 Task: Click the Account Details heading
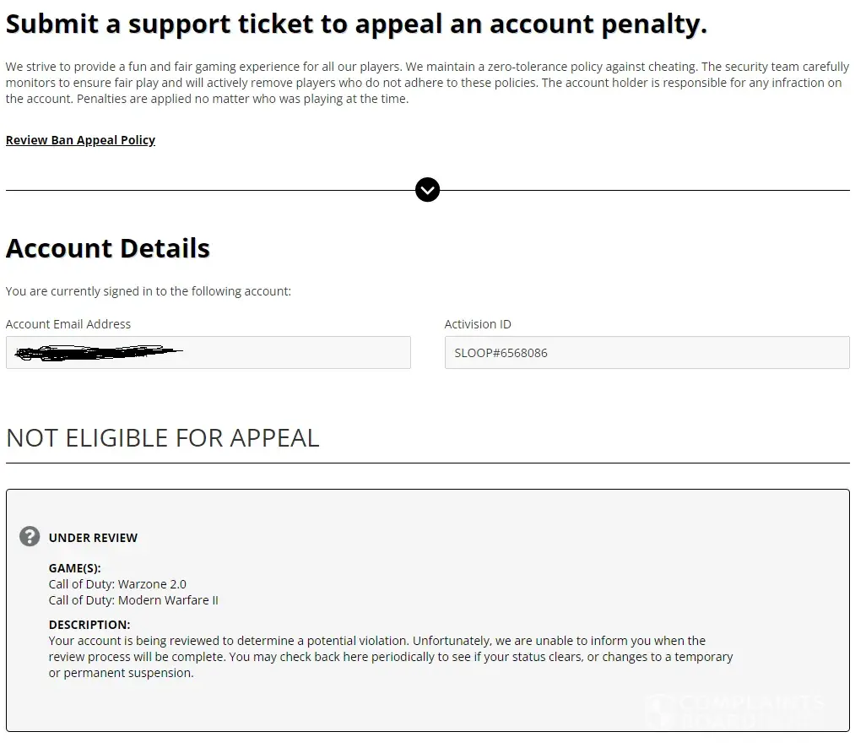click(108, 248)
